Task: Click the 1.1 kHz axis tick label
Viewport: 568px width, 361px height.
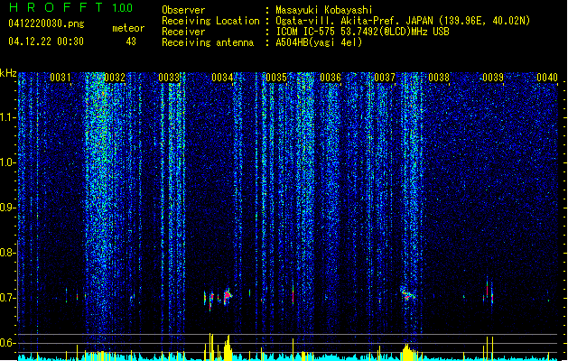Action: coord(8,117)
